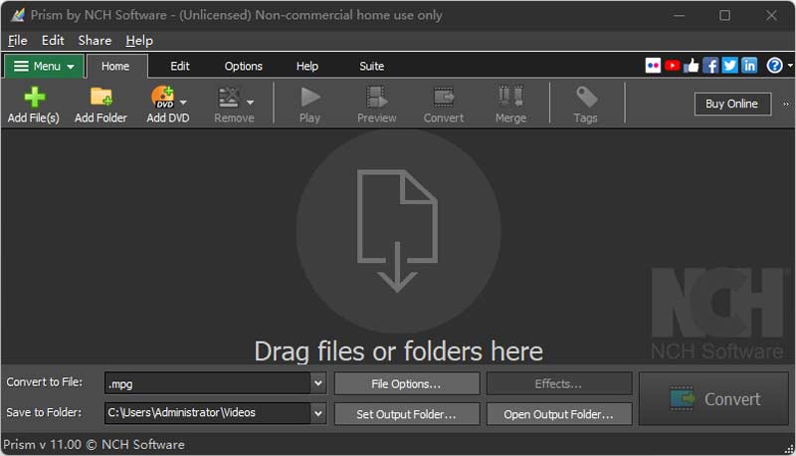Open the Share menu

pyautogui.click(x=95, y=41)
